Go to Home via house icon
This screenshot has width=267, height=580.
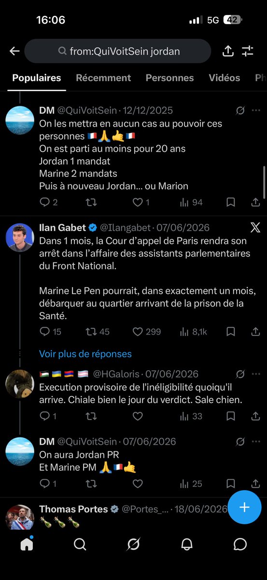(27, 544)
